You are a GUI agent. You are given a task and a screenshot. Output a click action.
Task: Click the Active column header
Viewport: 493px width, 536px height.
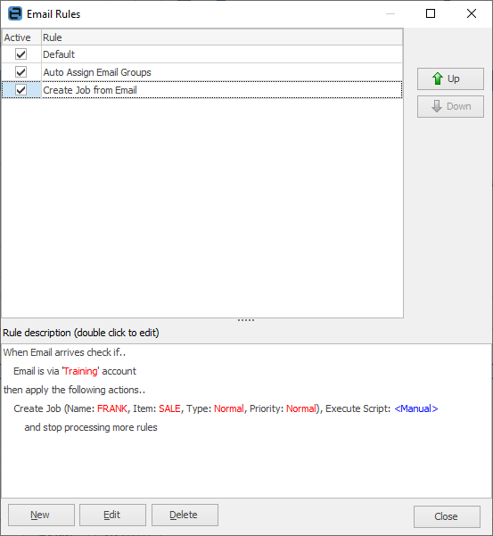21,37
